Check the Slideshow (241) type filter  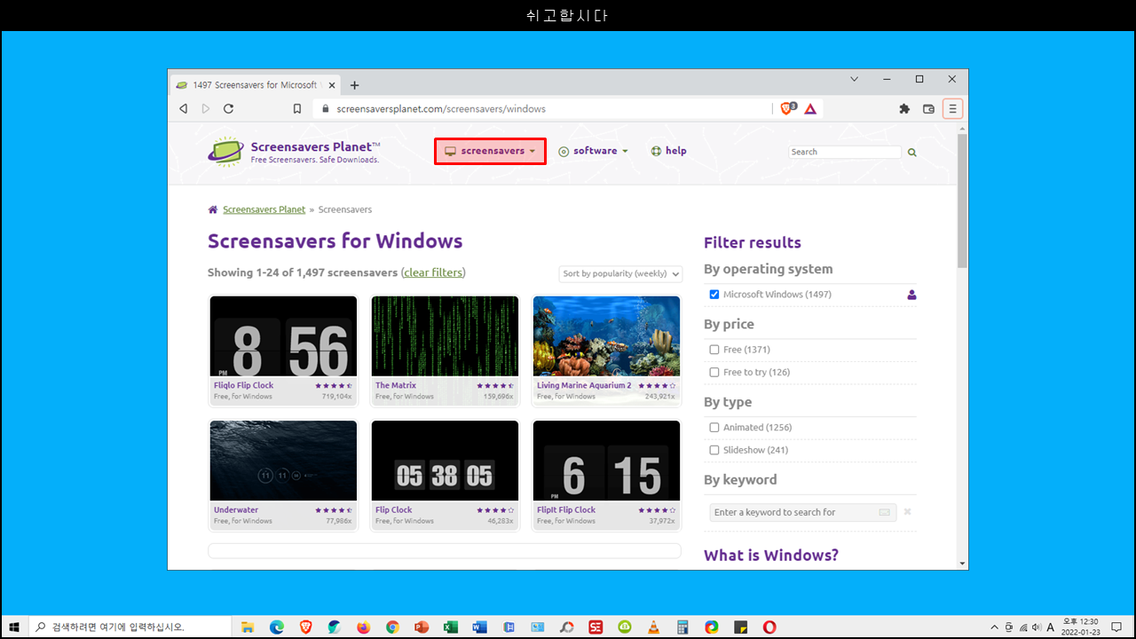pos(714,450)
